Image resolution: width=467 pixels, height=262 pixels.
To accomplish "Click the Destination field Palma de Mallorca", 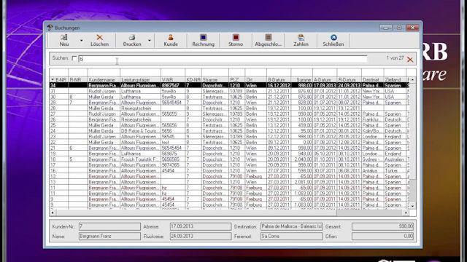I will [291, 226].
